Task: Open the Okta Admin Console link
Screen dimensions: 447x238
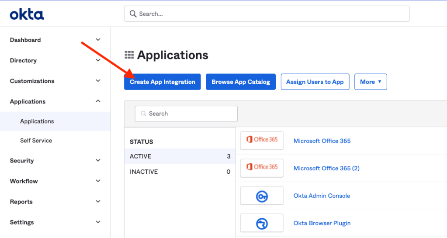Action: [x=322, y=196]
